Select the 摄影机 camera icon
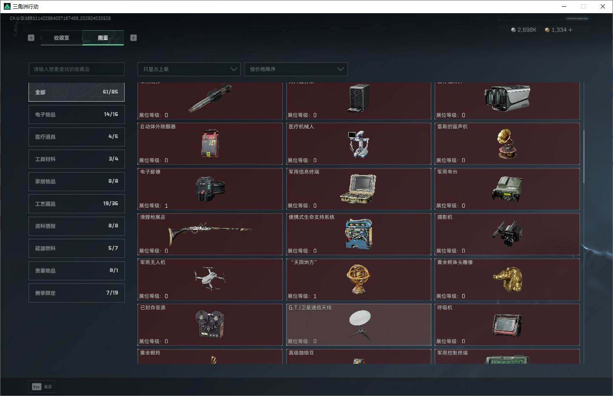This screenshot has height=396, width=613. 507,234
